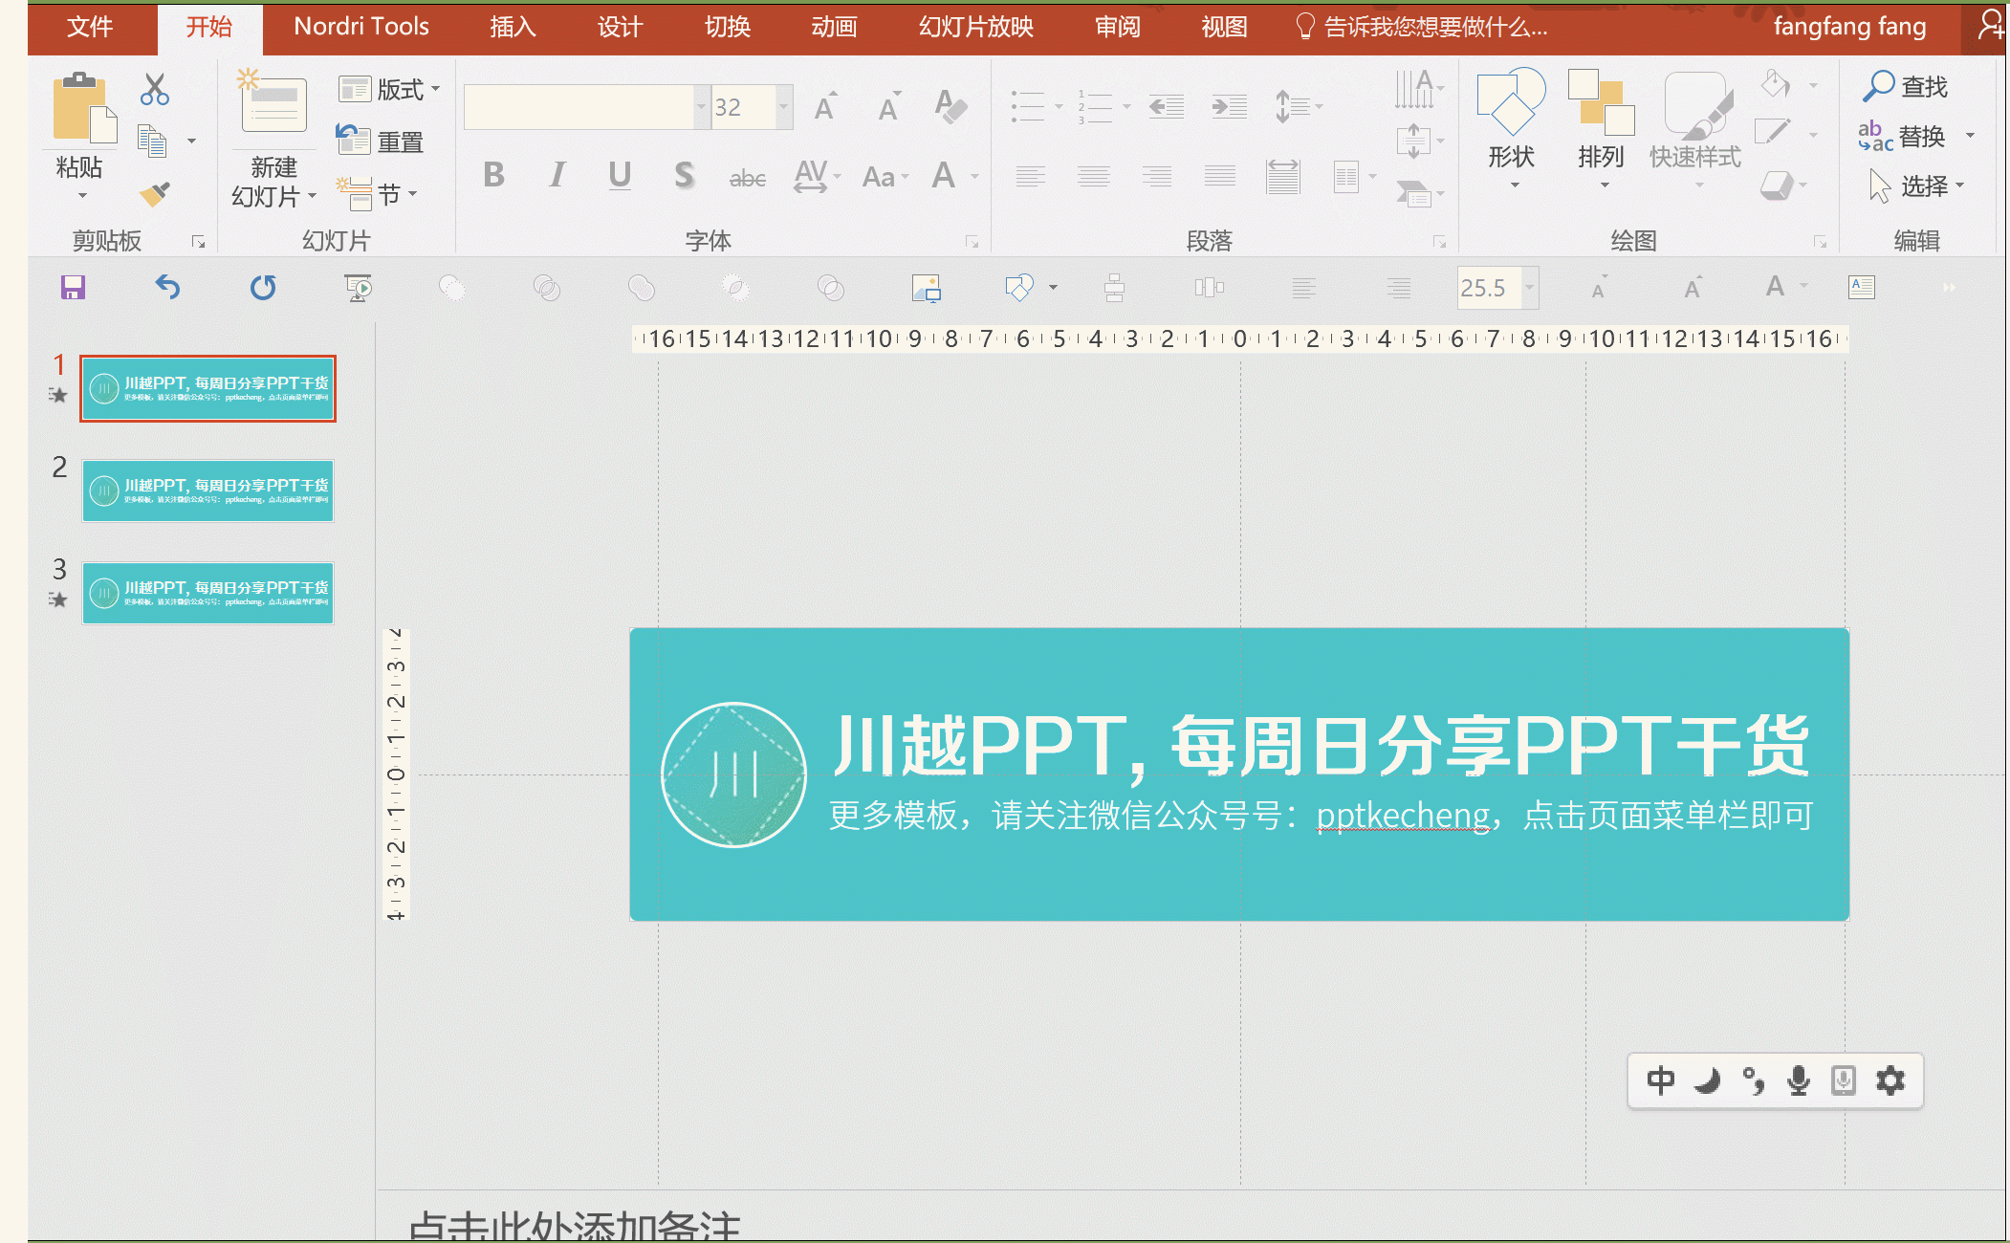Select slide 2 thumbnail
The height and width of the screenshot is (1243, 2010).
coord(208,491)
